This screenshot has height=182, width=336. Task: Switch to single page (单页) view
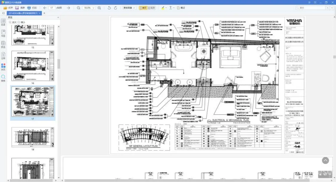click(143, 8)
